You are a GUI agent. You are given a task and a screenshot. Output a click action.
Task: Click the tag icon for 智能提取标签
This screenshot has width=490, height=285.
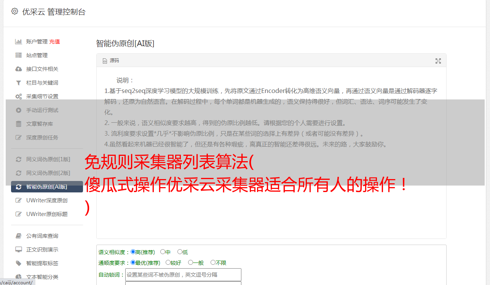click(x=18, y=263)
